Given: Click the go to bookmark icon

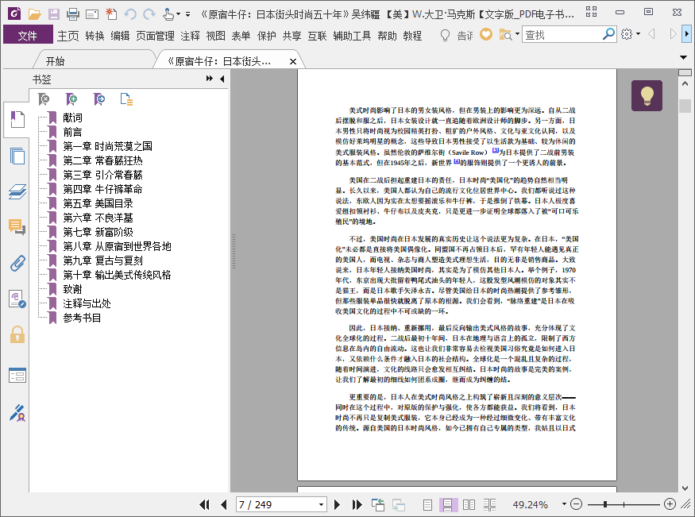Looking at the screenshot, I should click(98, 99).
